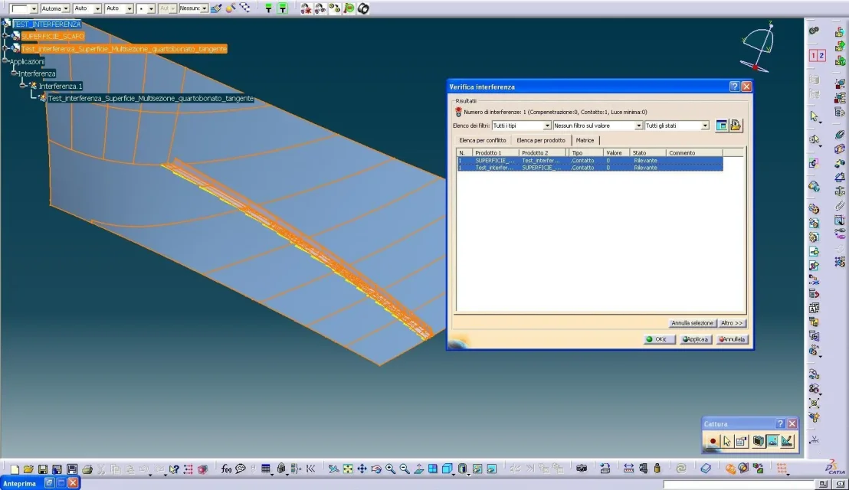Viewport: 849px width, 490px height.
Task: Click the Anteprima window title bar tab
Action: click(20, 483)
